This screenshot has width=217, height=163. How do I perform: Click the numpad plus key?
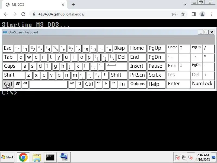(x=208, y=76)
